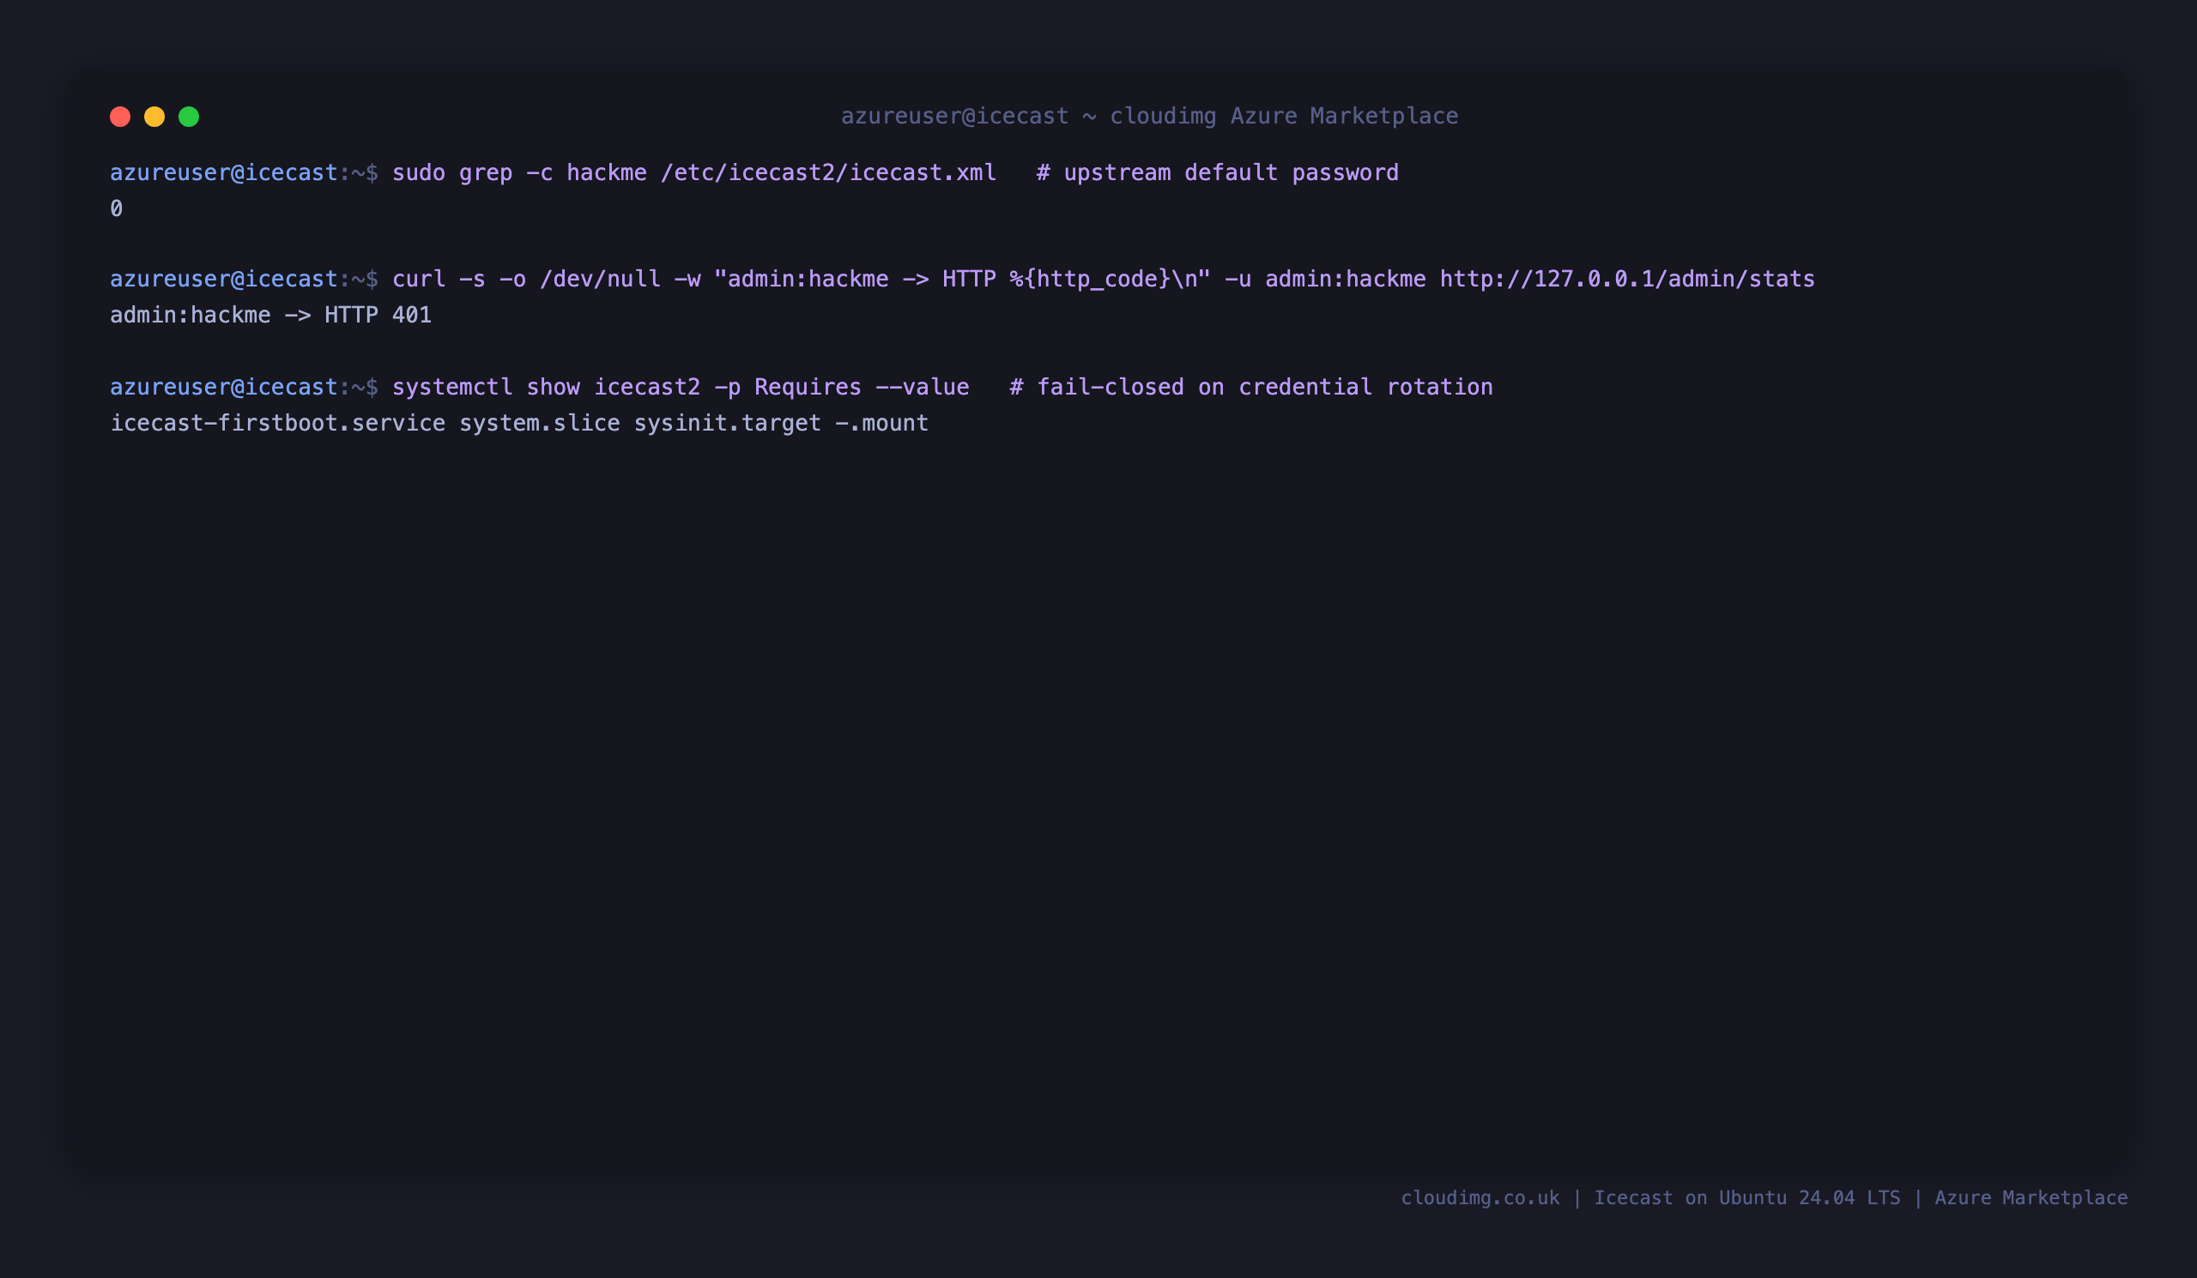Click the window title 'azureuser@icecast ~ cloudimg Azure Marketplace'
The width and height of the screenshot is (2197, 1278).
point(1149,116)
